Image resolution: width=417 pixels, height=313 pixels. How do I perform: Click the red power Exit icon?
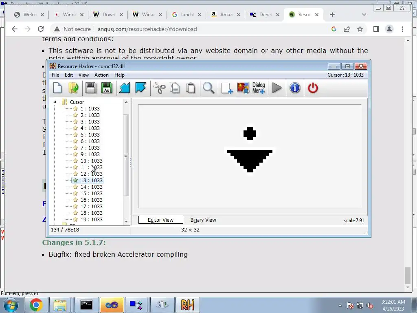tap(313, 88)
